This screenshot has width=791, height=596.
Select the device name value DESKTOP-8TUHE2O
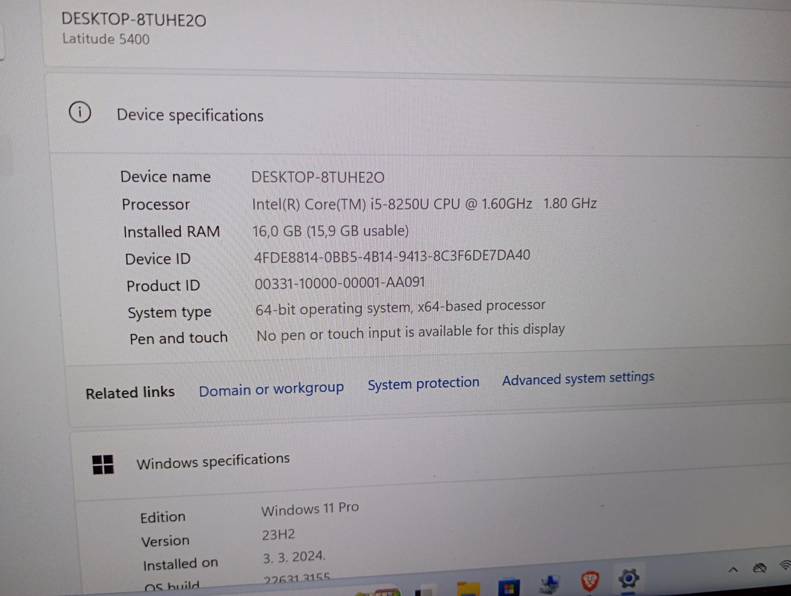318,177
